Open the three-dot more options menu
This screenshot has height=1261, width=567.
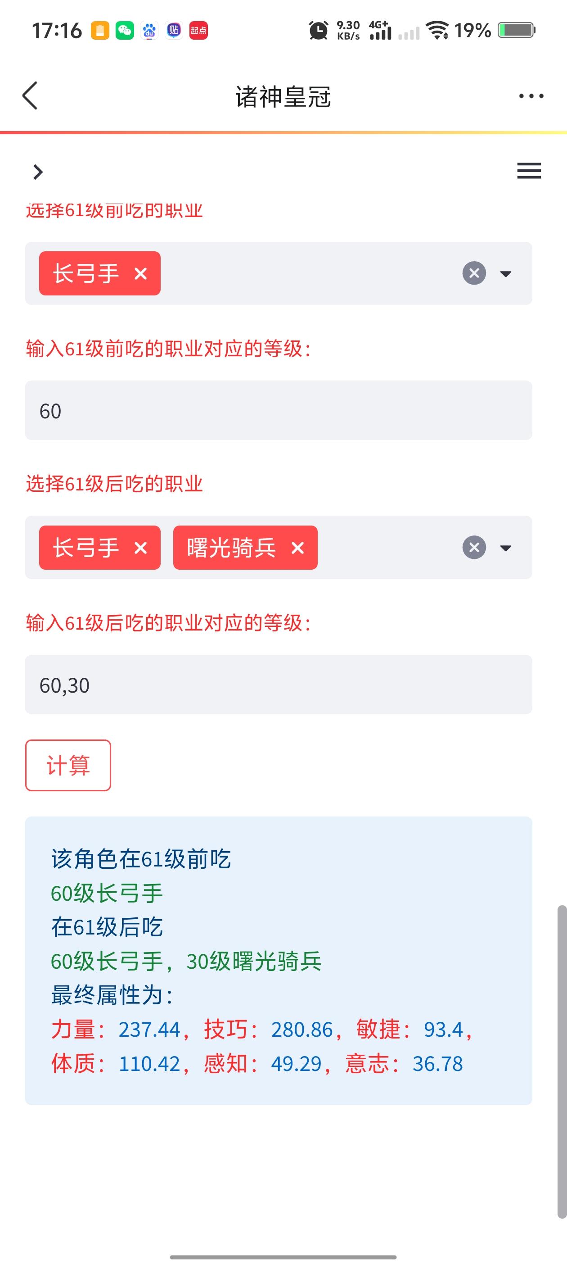[531, 96]
